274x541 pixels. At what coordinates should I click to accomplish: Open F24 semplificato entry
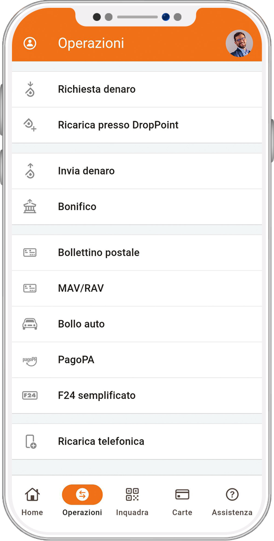pos(137,395)
